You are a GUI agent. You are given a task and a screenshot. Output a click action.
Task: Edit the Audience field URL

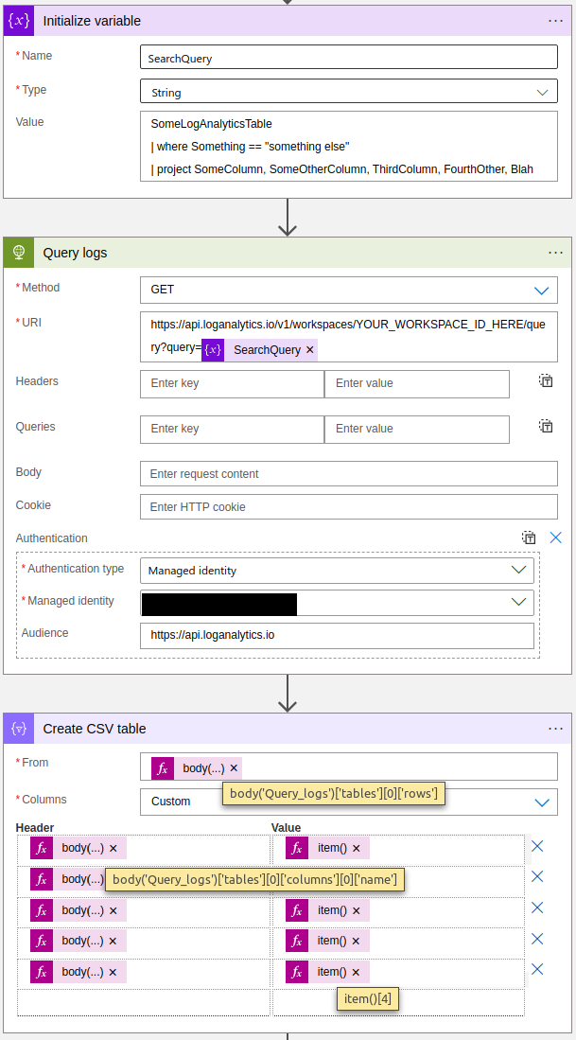tap(337, 635)
